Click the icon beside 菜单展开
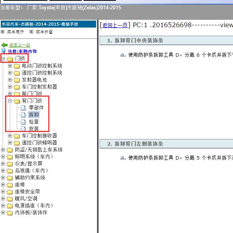 [3, 32]
